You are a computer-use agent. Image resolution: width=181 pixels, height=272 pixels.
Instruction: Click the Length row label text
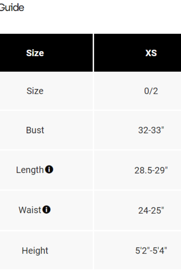[x=30, y=170]
